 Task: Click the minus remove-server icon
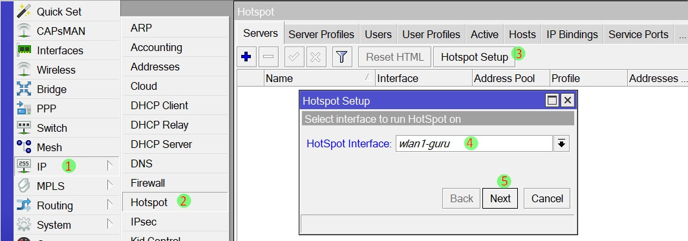pyautogui.click(x=268, y=57)
